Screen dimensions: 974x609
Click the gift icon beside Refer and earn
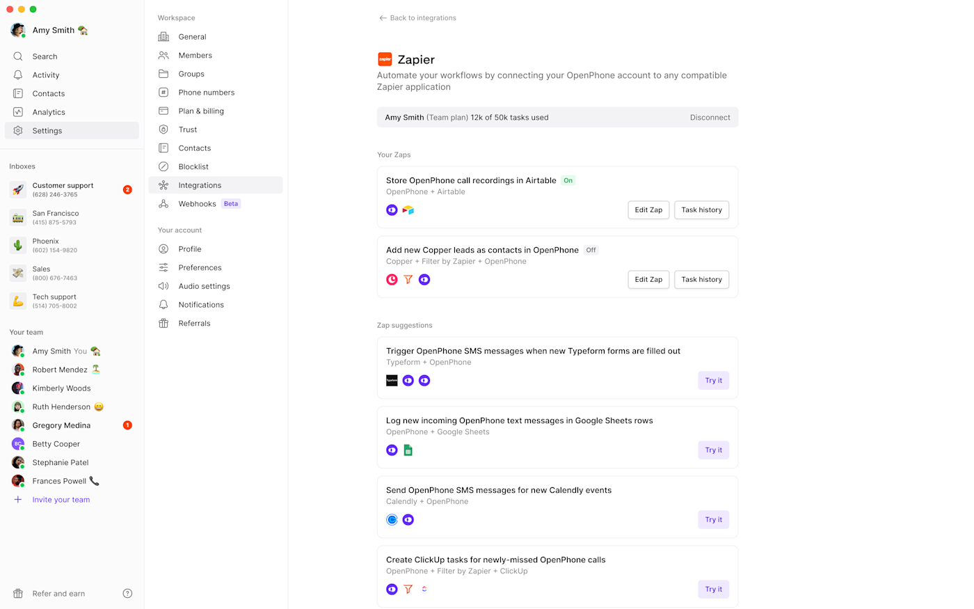coord(18,594)
